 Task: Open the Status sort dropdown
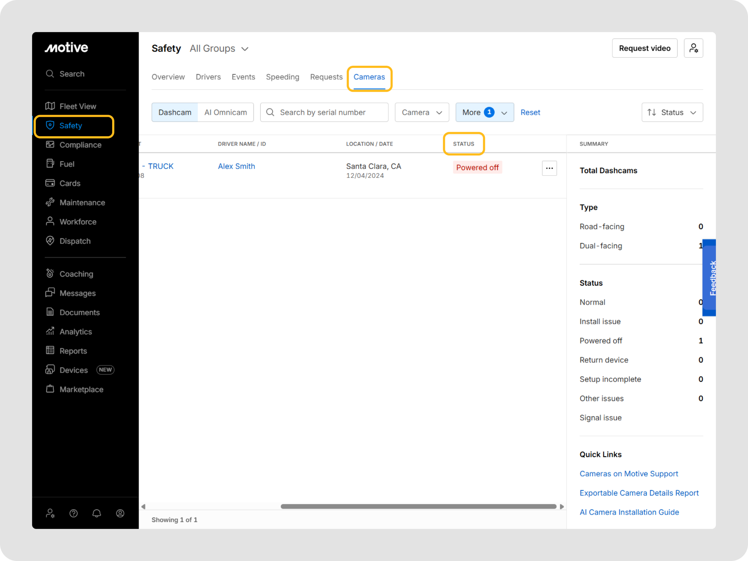672,112
